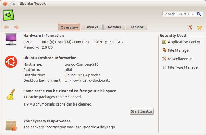Image resolution: width=206 pixels, height=135 pixels.
Task: Click the Ubuntu Tweak green logo icon
Action: (9, 15)
